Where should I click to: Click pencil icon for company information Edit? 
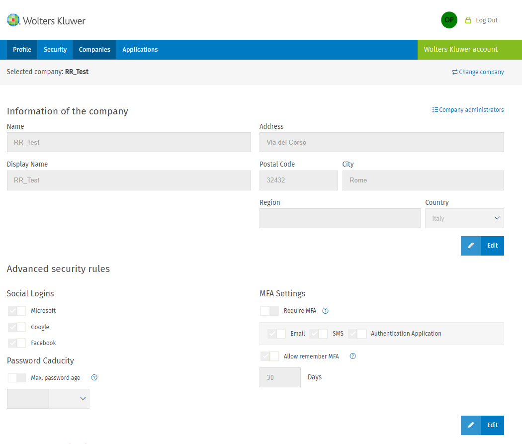pos(470,246)
